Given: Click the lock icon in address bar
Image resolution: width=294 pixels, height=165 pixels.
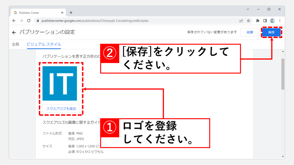Looking at the screenshot, I should pyautogui.click(x=38, y=21).
